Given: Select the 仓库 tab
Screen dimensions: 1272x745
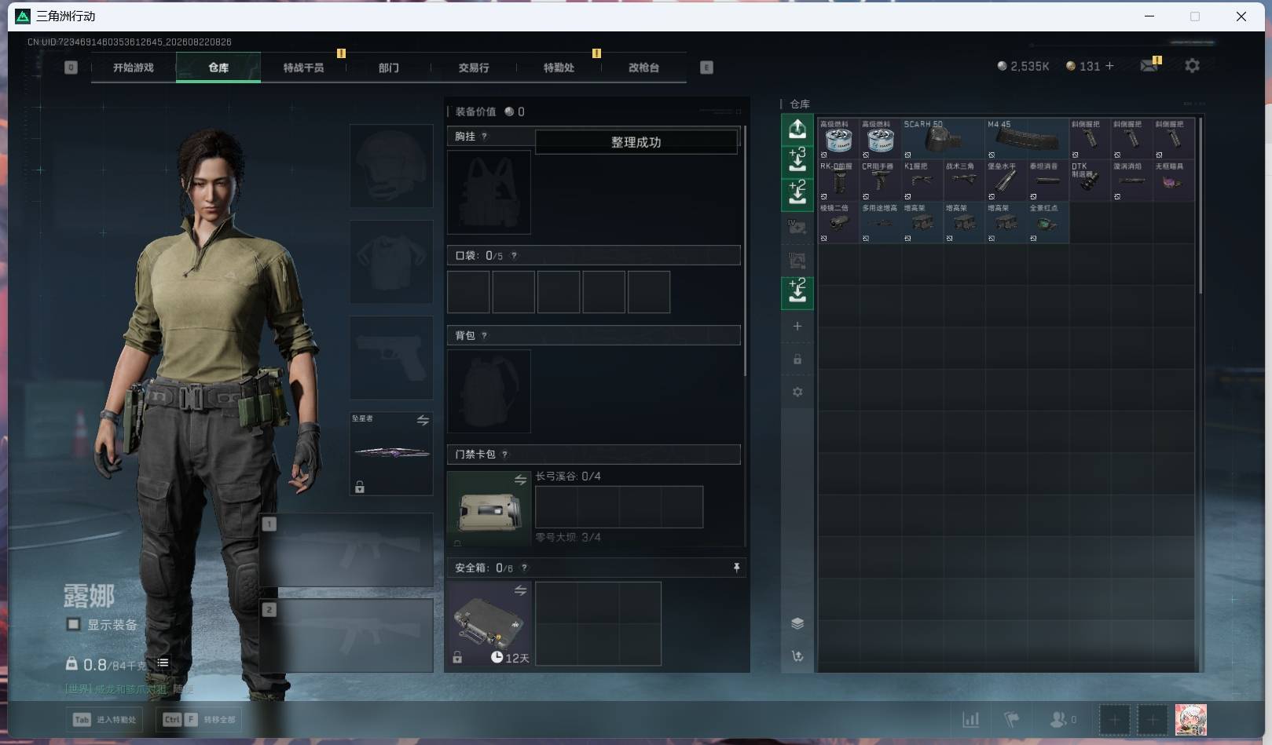Looking at the screenshot, I should 218,68.
